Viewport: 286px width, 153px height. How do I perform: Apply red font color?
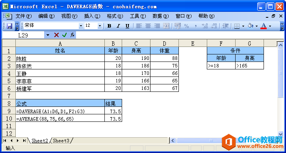[x=264, y=26]
